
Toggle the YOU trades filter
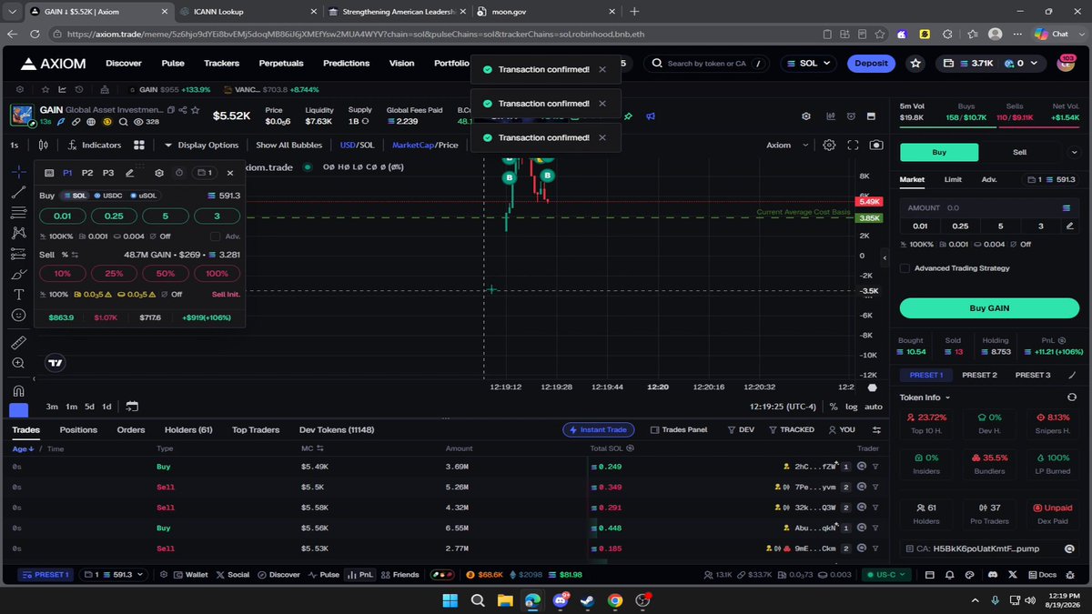point(842,429)
